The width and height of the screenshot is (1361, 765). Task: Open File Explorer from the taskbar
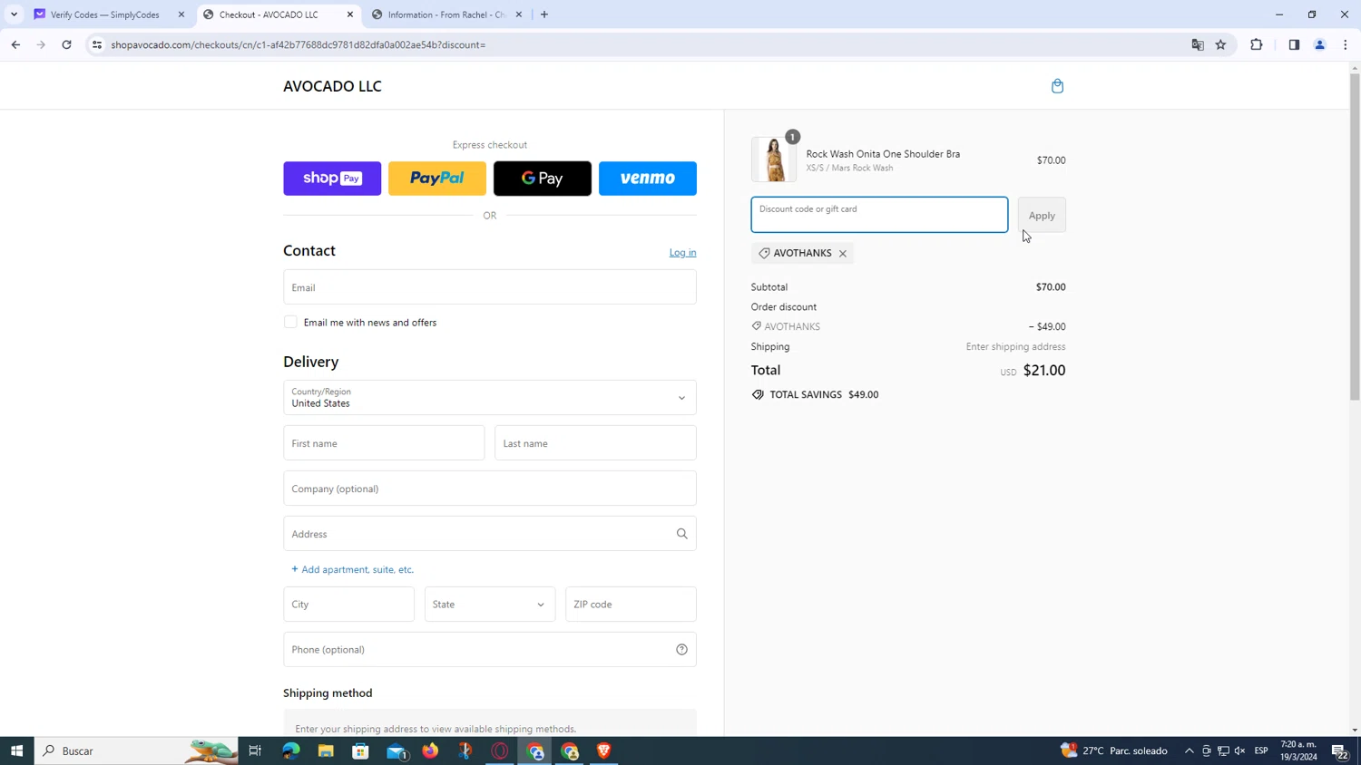[326, 750]
